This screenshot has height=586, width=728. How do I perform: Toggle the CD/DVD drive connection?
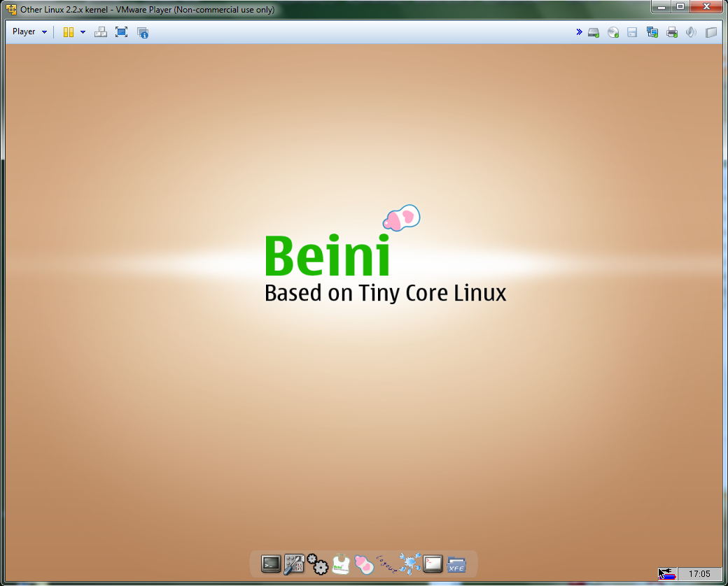click(x=613, y=32)
